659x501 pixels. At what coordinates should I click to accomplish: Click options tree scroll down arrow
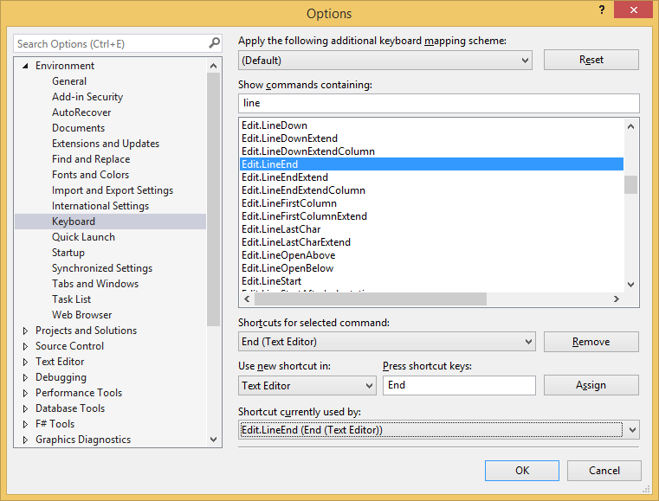(x=214, y=440)
